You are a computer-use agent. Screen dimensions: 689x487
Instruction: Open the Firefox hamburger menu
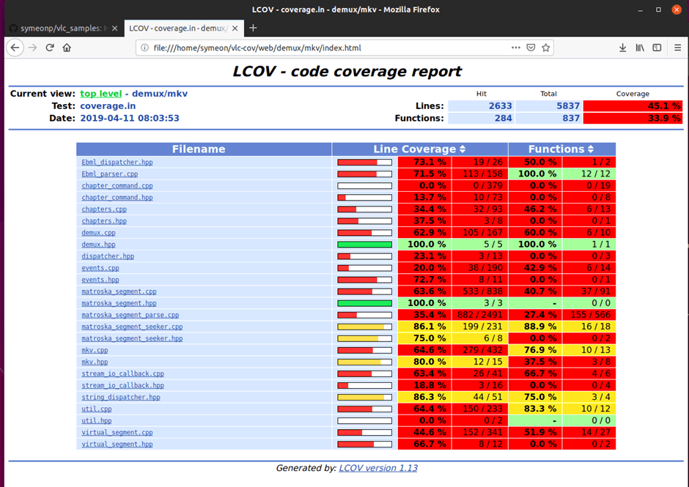coord(676,48)
